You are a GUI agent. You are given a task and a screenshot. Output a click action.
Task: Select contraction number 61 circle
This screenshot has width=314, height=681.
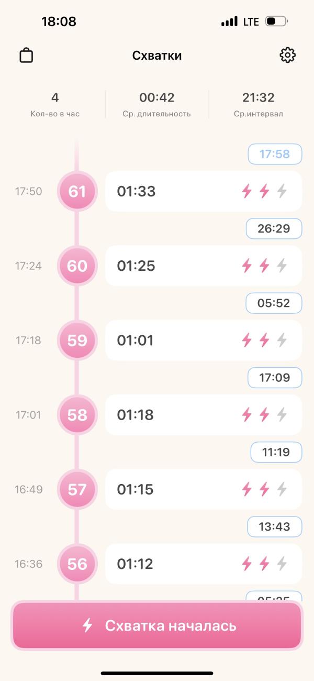point(77,191)
